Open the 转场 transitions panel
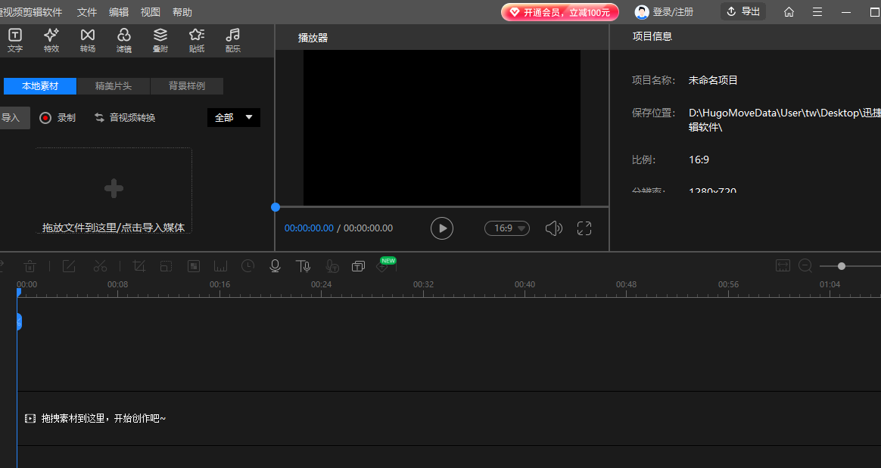Viewport: 881px width, 468px height. pos(88,40)
